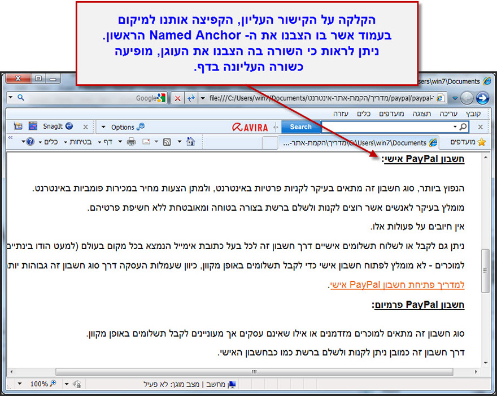Click the Home house icon
The image size is (497, 396).
tap(190, 142)
